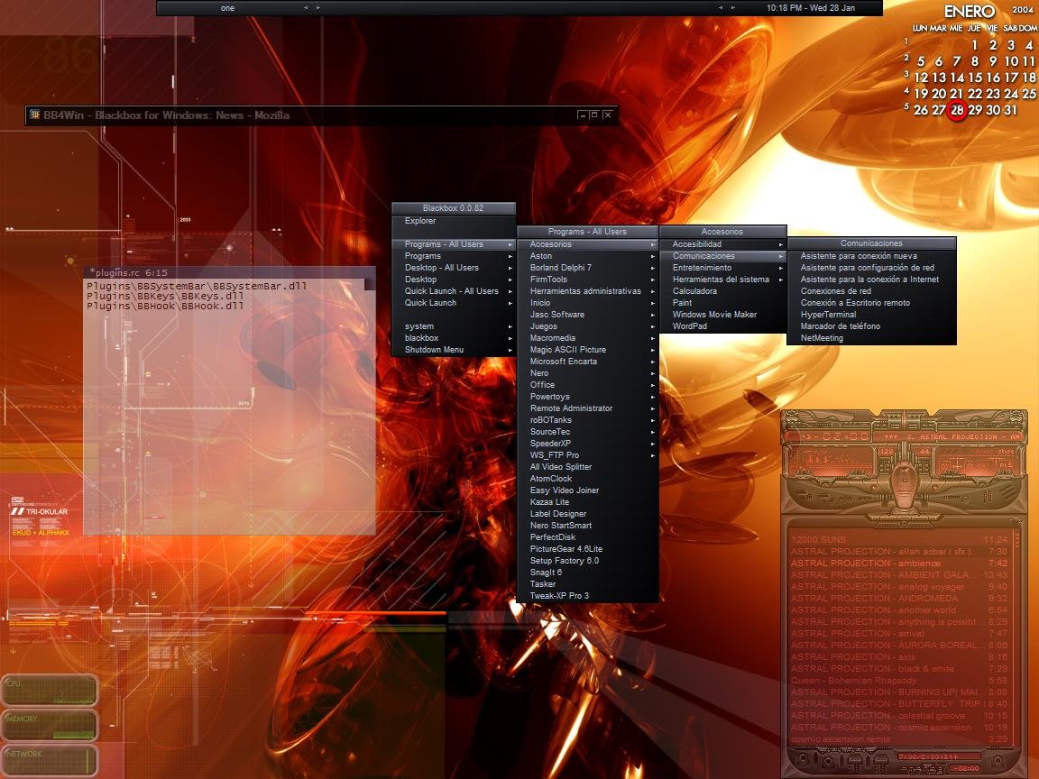This screenshot has width=1039, height=779.
Task: Open SnagIt 6
Action: click(x=588, y=573)
